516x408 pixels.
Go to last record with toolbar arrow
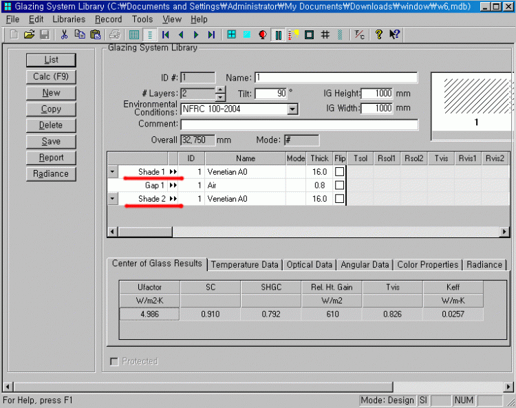[x=211, y=34]
